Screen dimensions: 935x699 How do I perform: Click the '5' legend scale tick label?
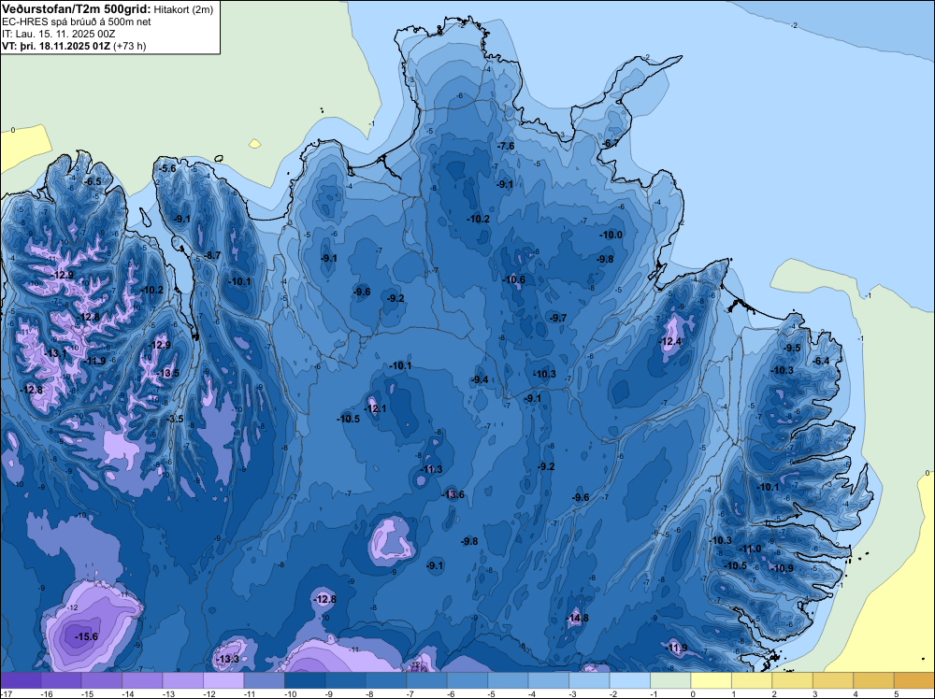[x=896, y=693]
